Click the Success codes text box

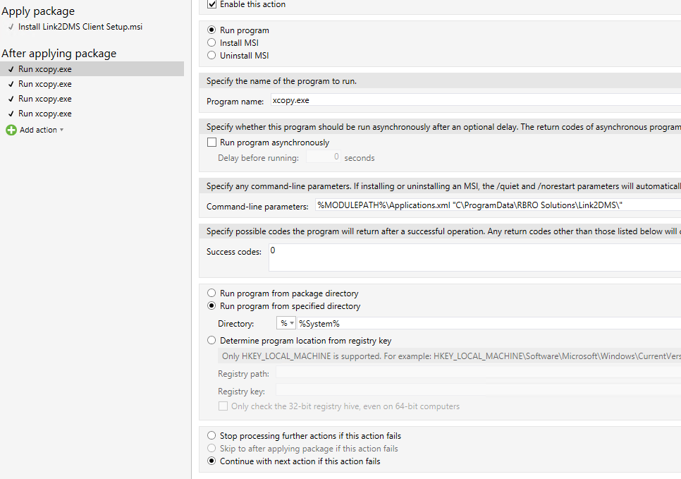point(472,257)
